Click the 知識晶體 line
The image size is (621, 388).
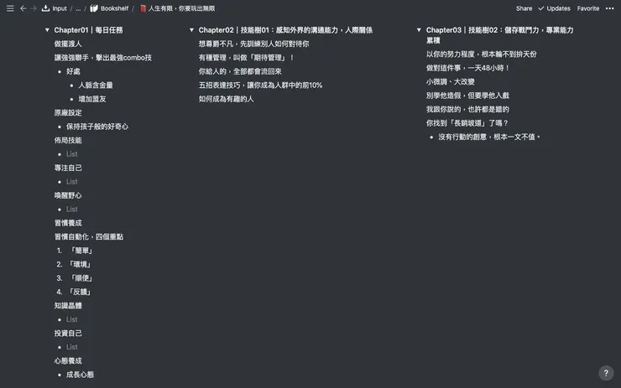coord(68,306)
